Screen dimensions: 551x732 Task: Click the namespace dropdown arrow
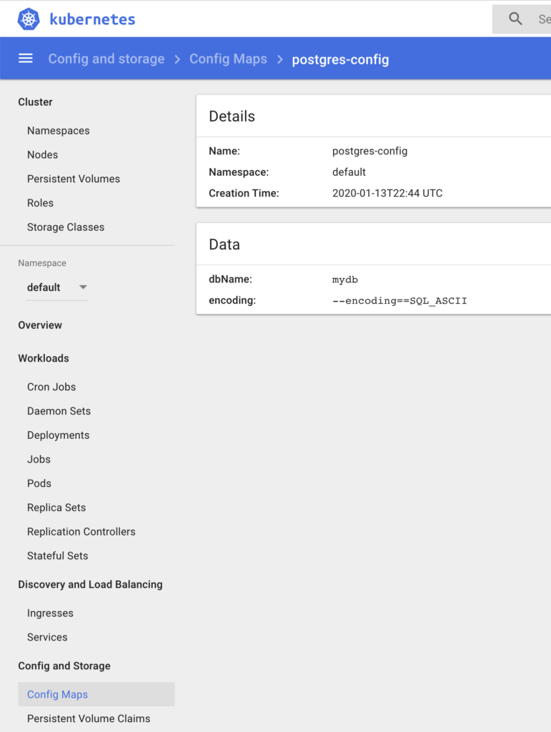pyautogui.click(x=83, y=287)
